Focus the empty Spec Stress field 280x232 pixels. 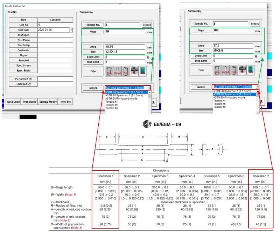(x=55, y=66)
